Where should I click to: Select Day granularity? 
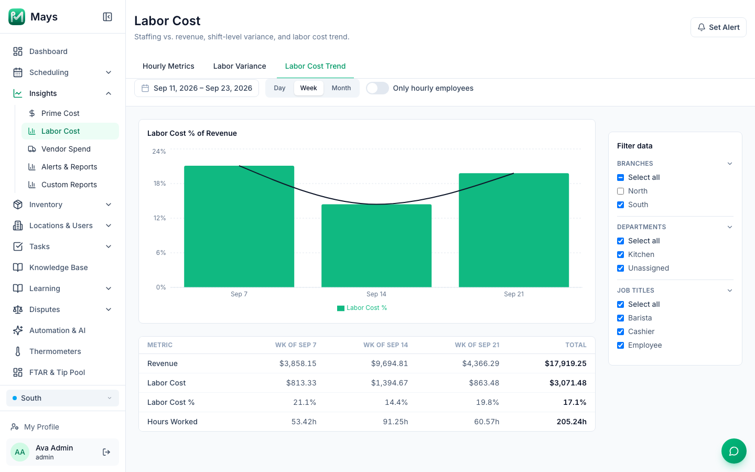click(x=279, y=88)
